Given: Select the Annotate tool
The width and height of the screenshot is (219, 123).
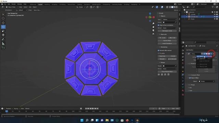Looking at the screenshot, I should click(x=3, y=40).
